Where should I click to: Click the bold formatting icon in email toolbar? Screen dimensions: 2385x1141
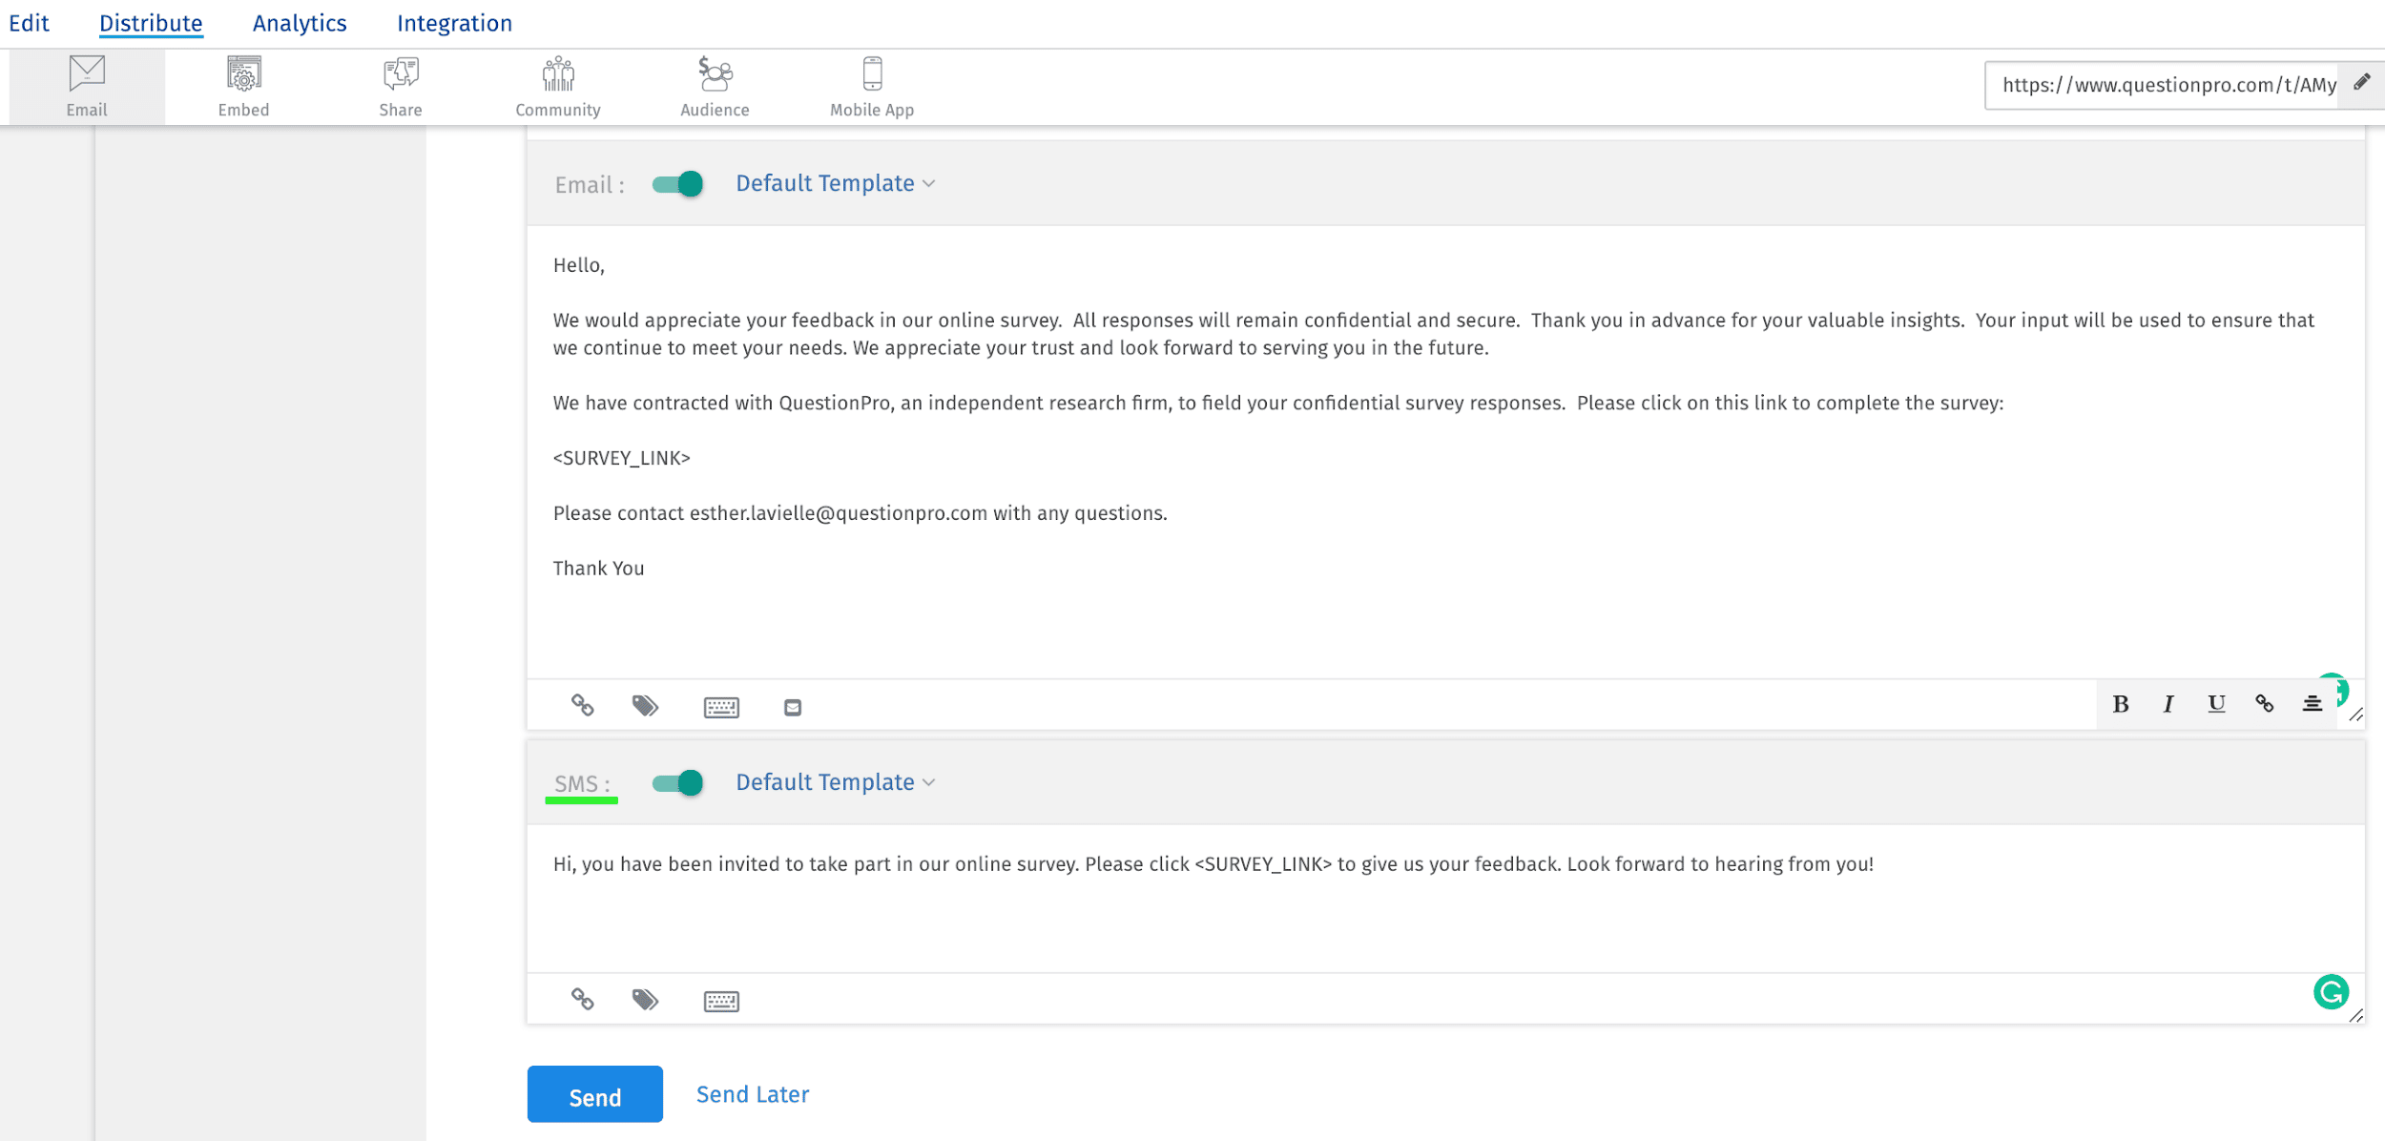[x=2122, y=704]
